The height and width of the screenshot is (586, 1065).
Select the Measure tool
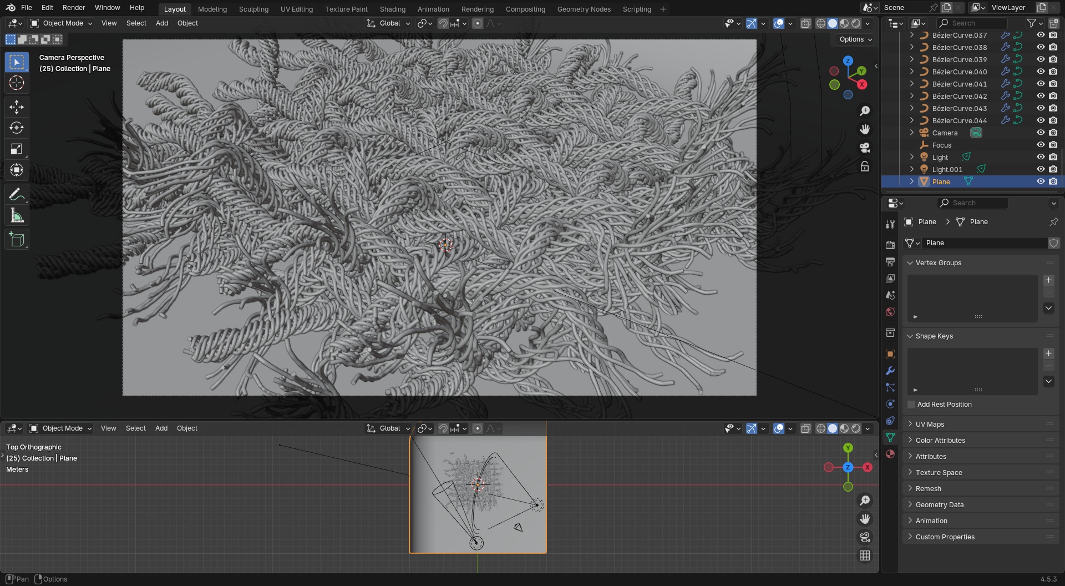pyautogui.click(x=17, y=216)
